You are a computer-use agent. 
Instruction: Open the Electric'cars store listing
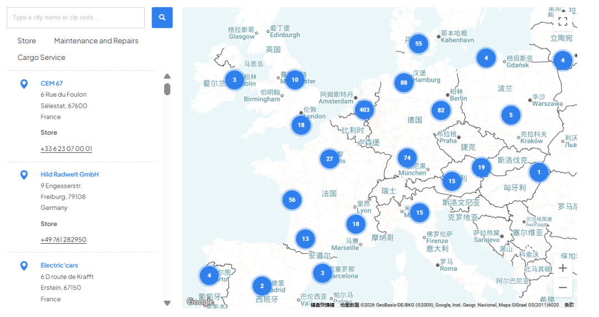coord(59,265)
